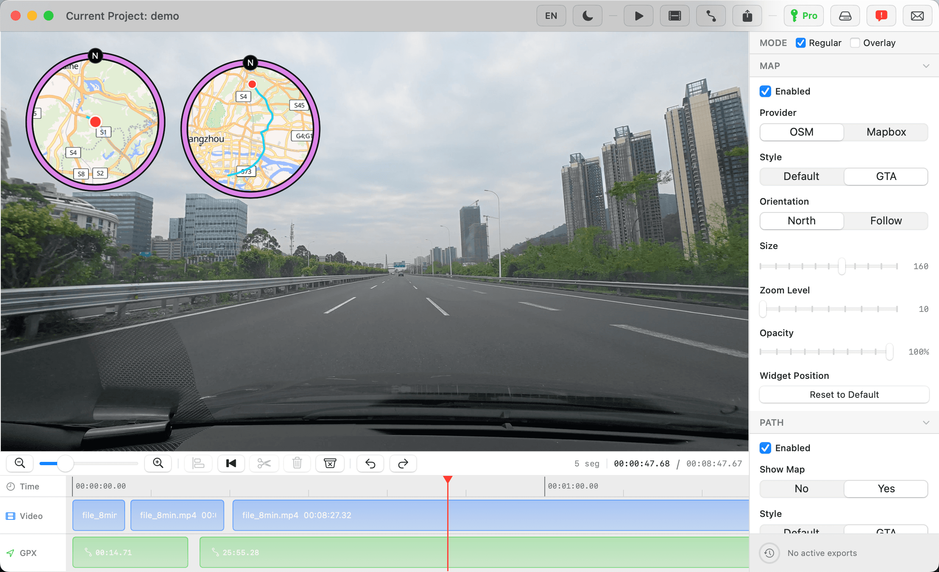Click the scissors split tool
This screenshot has height=572, width=939.
264,464
